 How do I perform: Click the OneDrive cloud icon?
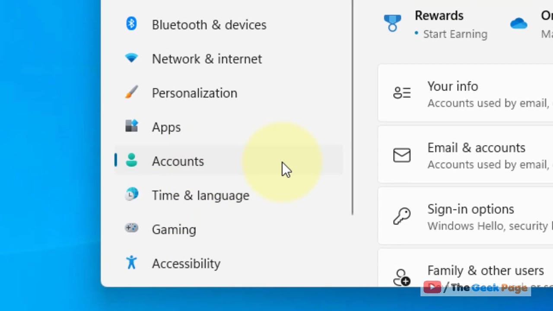tap(518, 23)
